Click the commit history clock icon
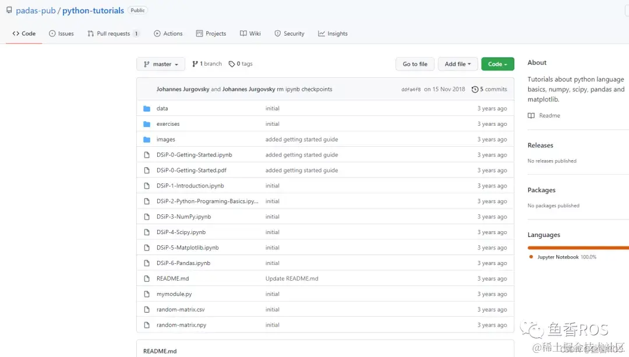This screenshot has height=357, width=629. [x=475, y=90]
